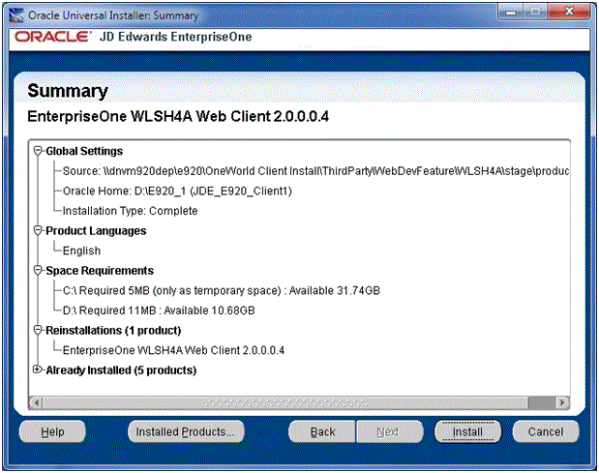
Task: Click the JD Edwards EnterpriseOne header text
Action: pyautogui.click(x=176, y=37)
